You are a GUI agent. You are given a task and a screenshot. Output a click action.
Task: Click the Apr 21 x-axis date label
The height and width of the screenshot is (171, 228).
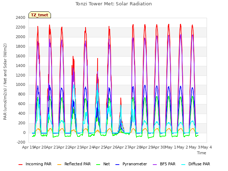click(x=52, y=147)
